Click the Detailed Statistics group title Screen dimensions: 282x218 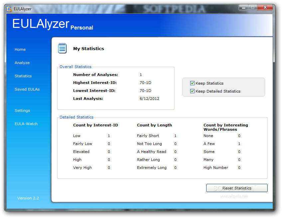pos(76,117)
